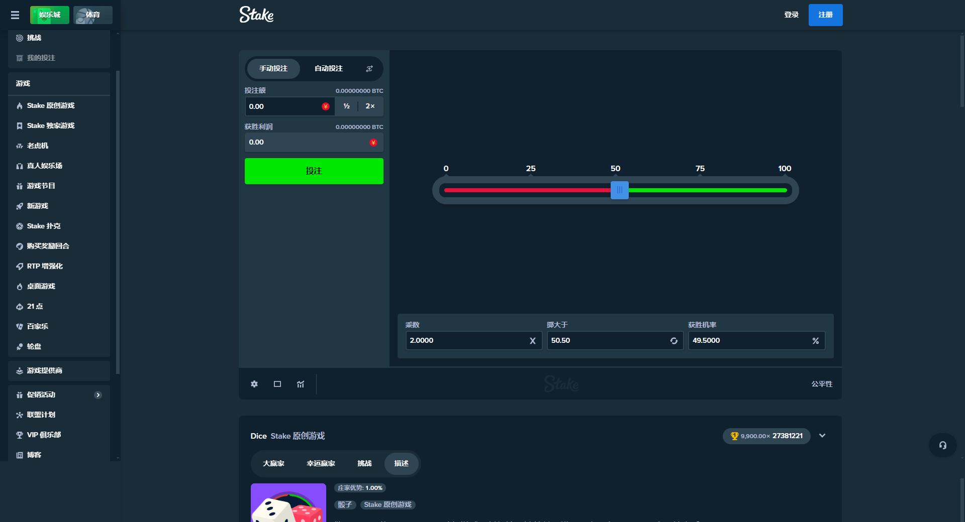Image resolution: width=965 pixels, height=522 pixels.
Task: Open 桌面游戏 in sidebar
Action: click(x=59, y=286)
